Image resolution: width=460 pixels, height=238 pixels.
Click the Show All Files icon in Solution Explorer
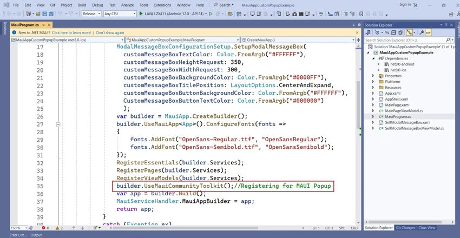400,32
